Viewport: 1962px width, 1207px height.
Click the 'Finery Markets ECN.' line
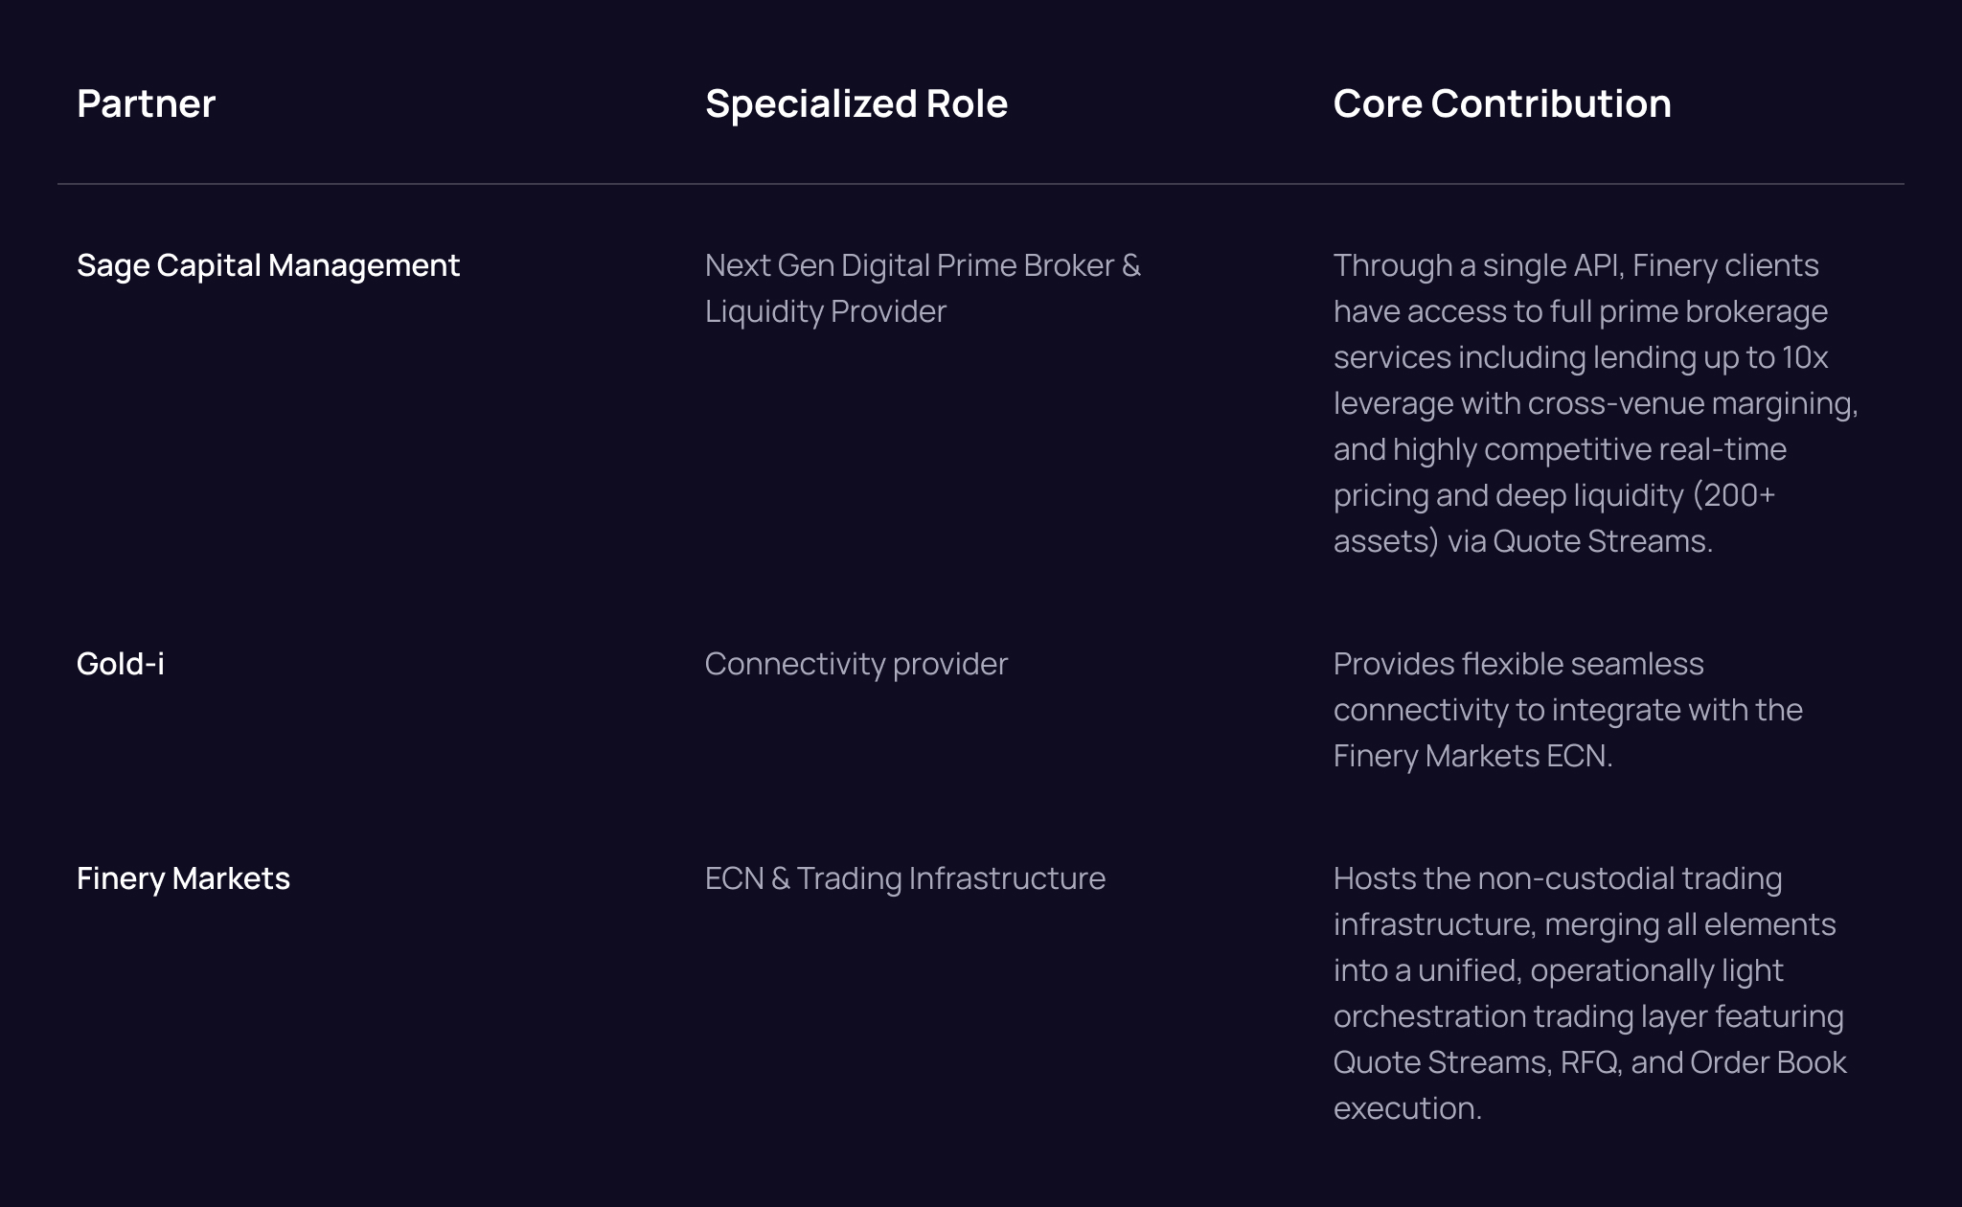(1472, 756)
